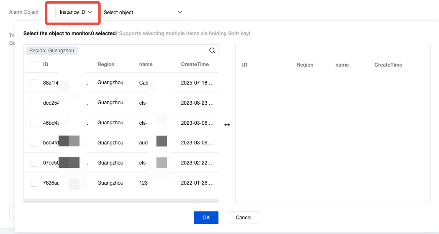The width and height of the screenshot is (439, 234).
Task: Toggle the select-all checkbox in the header
Action: tap(34, 65)
